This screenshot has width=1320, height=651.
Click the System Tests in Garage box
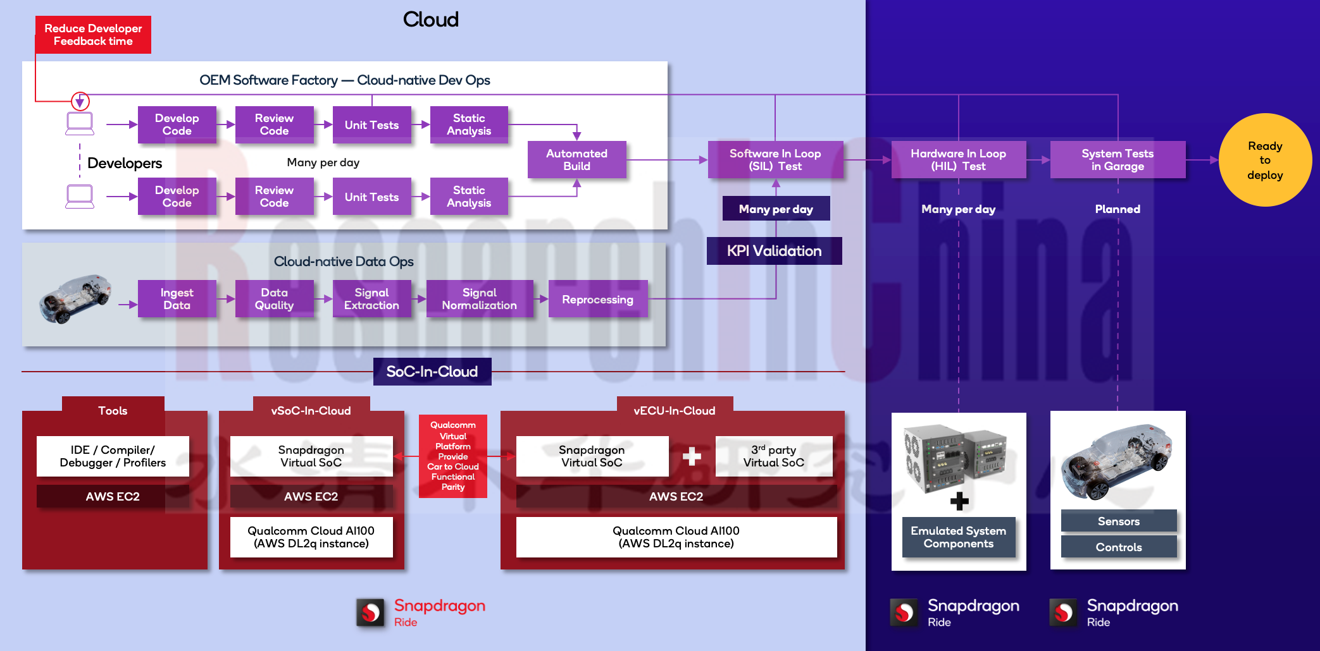click(x=1118, y=160)
